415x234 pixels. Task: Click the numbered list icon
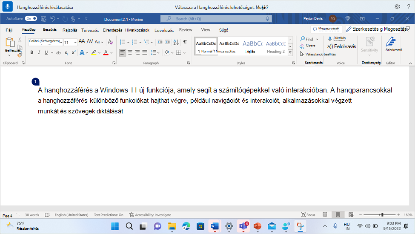pyautogui.click(x=135, y=42)
